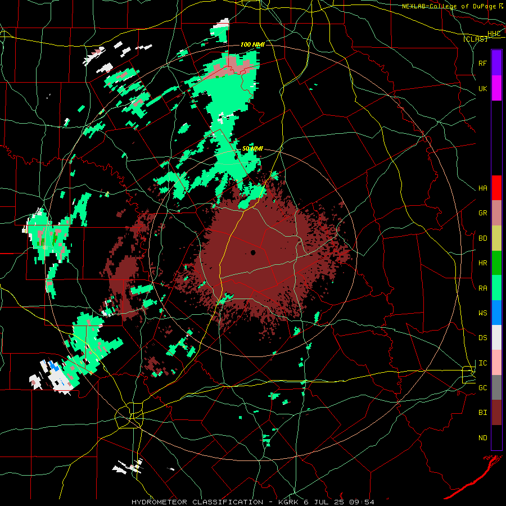This screenshot has height=506, width=506.
Task: Click the white DS color swatch
Action: (496, 337)
